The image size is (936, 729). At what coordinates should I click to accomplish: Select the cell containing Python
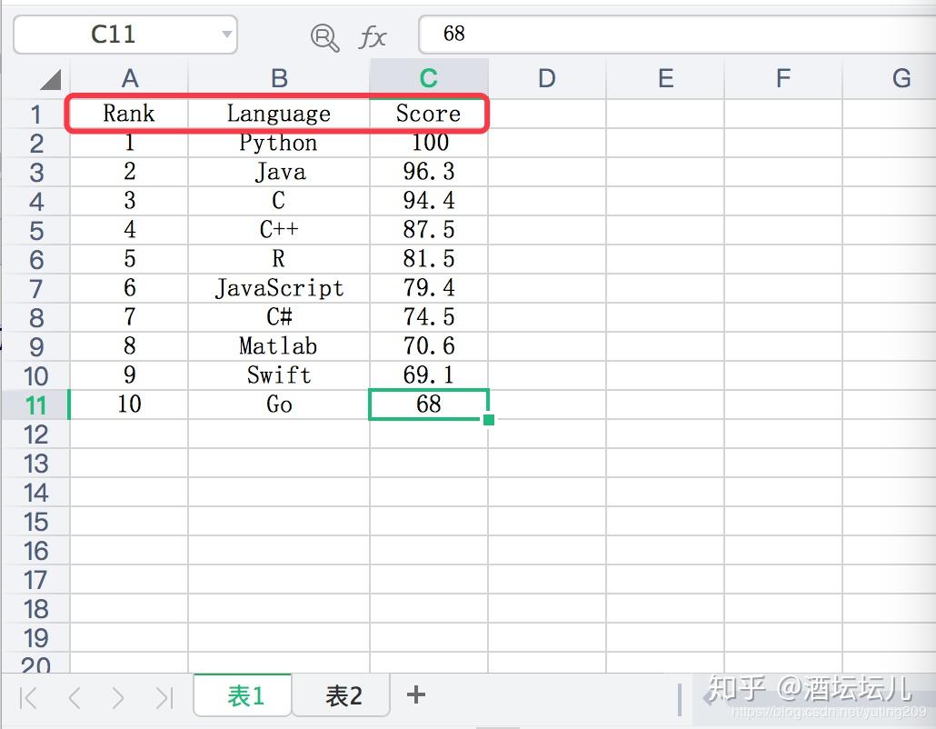click(278, 143)
